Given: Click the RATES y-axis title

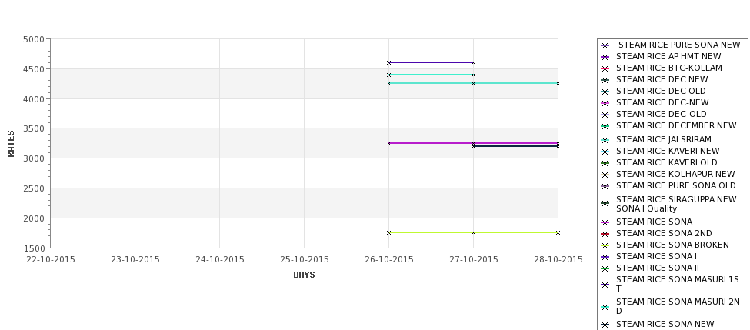Looking at the screenshot, I should coord(11,144).
